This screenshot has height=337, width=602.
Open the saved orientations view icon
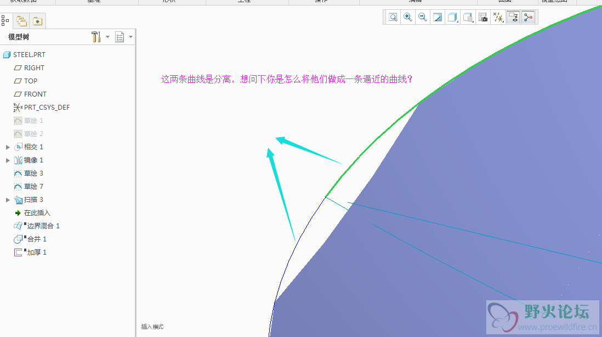468,18
